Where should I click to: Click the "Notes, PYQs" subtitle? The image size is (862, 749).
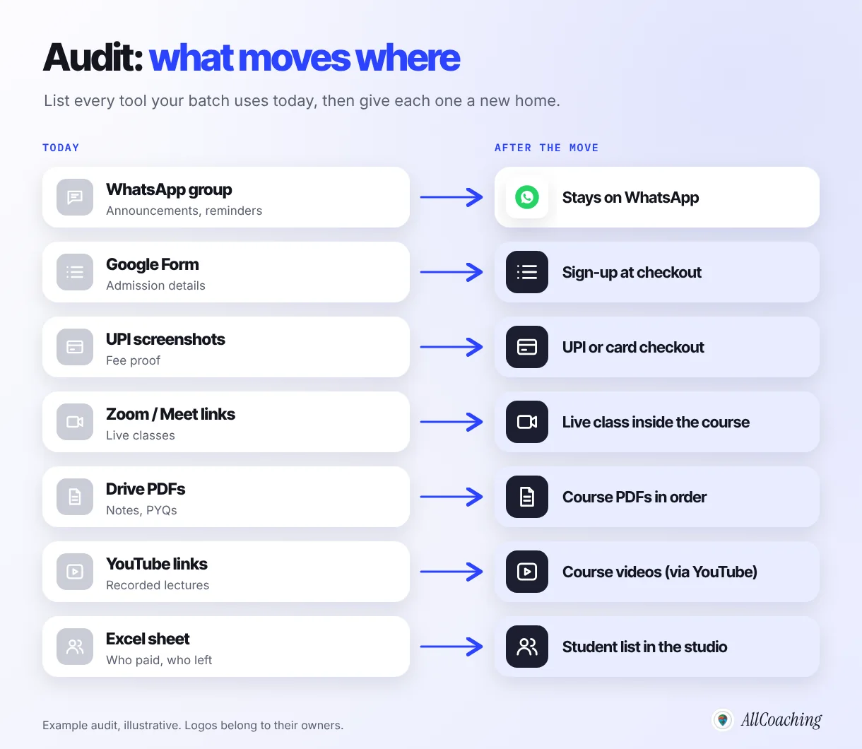click(141, 510)
